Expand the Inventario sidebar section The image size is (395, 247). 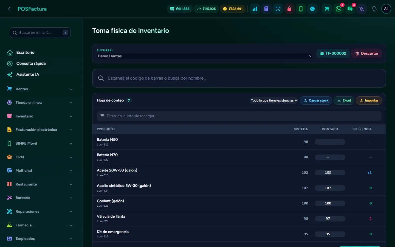click(40, 116)
